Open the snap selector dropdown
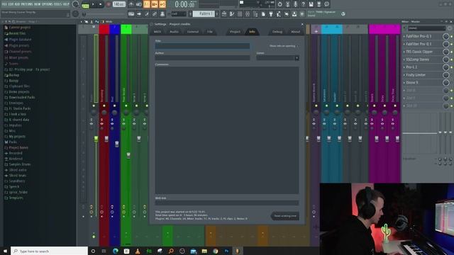The height and width of the screenshot is (255, 454). pyautogui.click(x=179, y=13)
